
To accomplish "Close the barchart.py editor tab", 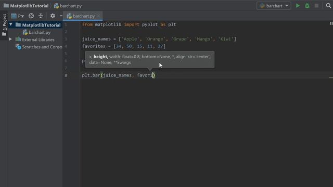I will (98, 16).
